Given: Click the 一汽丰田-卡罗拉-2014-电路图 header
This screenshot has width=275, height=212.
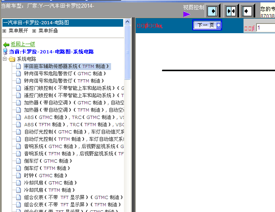Looking at the screenshot, I should click(x=63, y=23).
